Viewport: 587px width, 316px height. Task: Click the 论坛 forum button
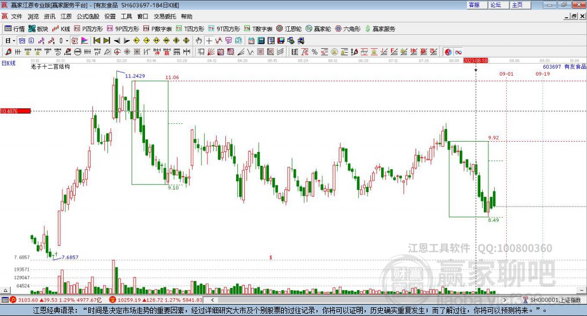499,5
